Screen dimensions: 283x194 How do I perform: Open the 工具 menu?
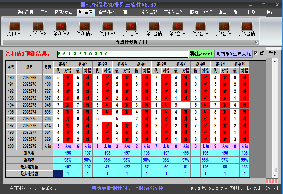point(44,12)
